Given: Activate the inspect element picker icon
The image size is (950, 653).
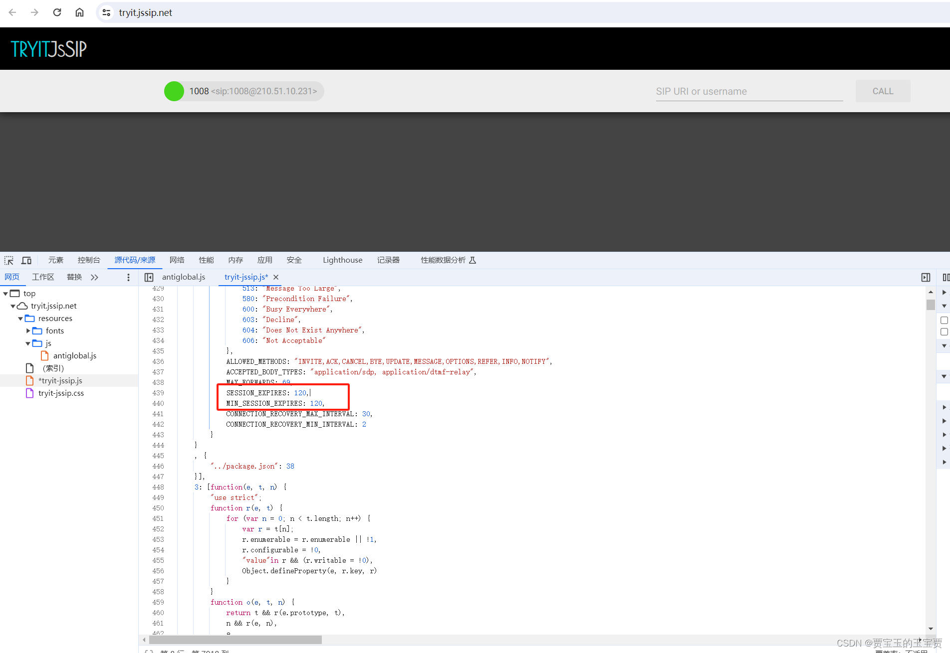Looking at the screenshot, I should pyautogui.click(x=9, y=260).
